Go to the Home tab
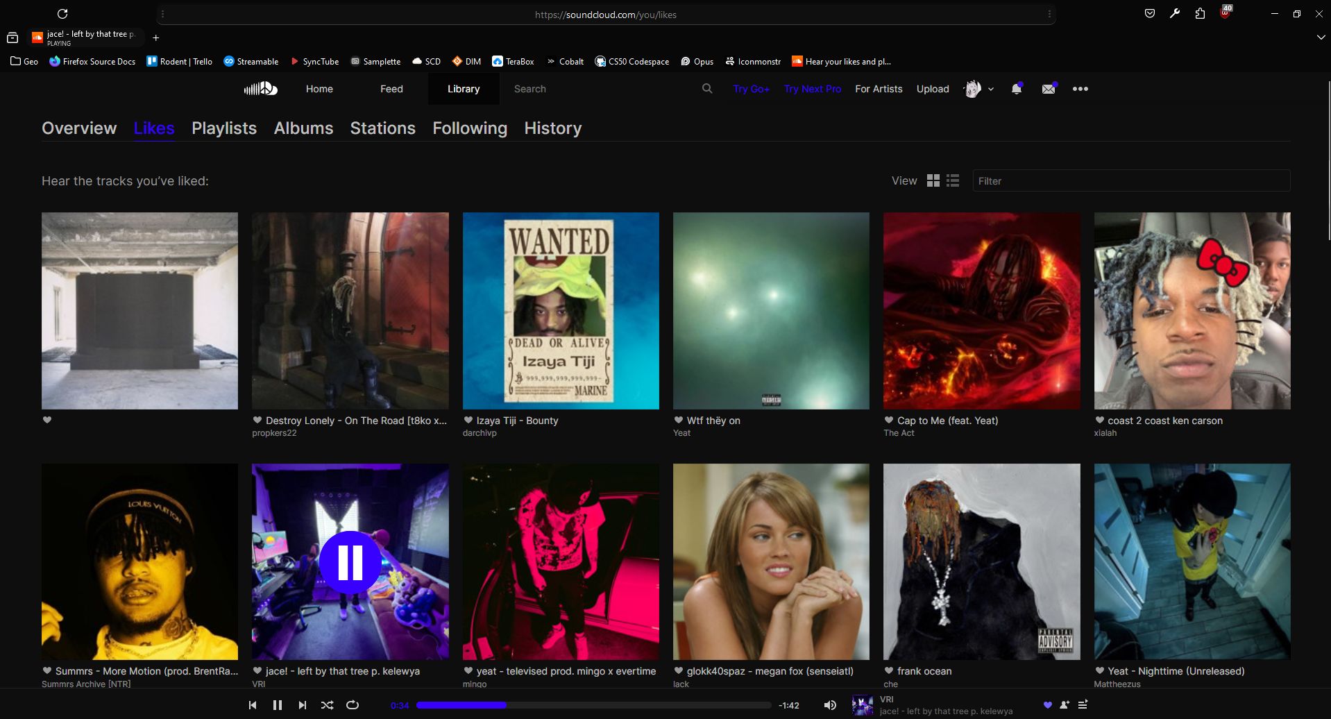This screenshot has width=1331, height=719. 319,89
